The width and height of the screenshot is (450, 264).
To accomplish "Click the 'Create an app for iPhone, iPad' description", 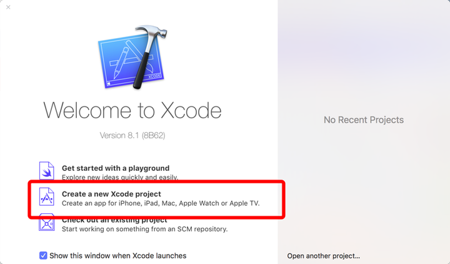I will pos(160,203).
